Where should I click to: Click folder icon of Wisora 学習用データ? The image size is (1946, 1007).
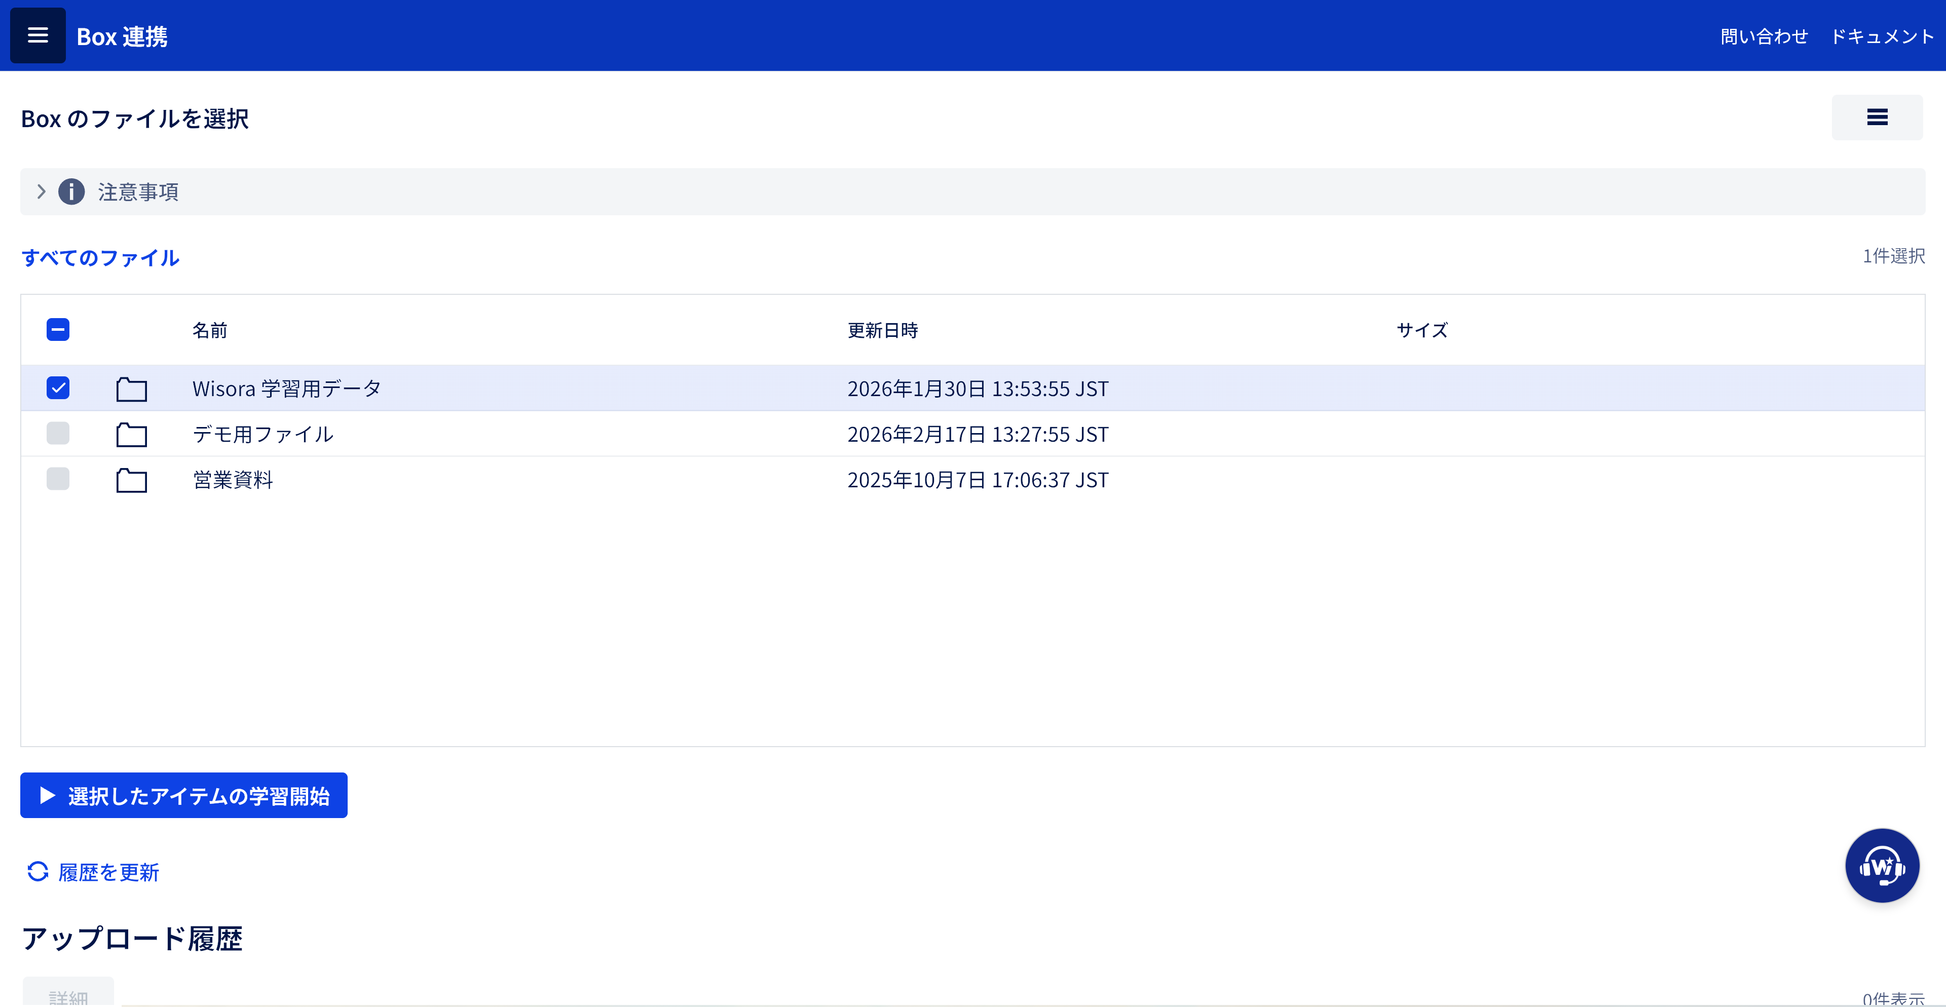click(x=131, y=389)
